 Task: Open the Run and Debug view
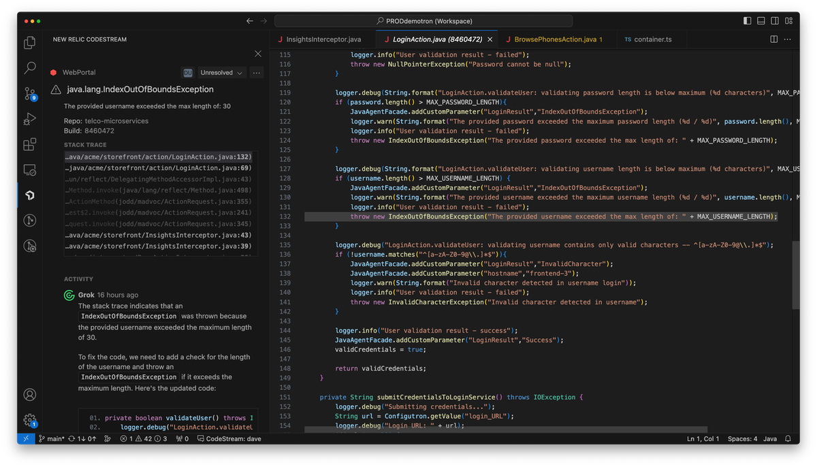(x=30, y=119)
